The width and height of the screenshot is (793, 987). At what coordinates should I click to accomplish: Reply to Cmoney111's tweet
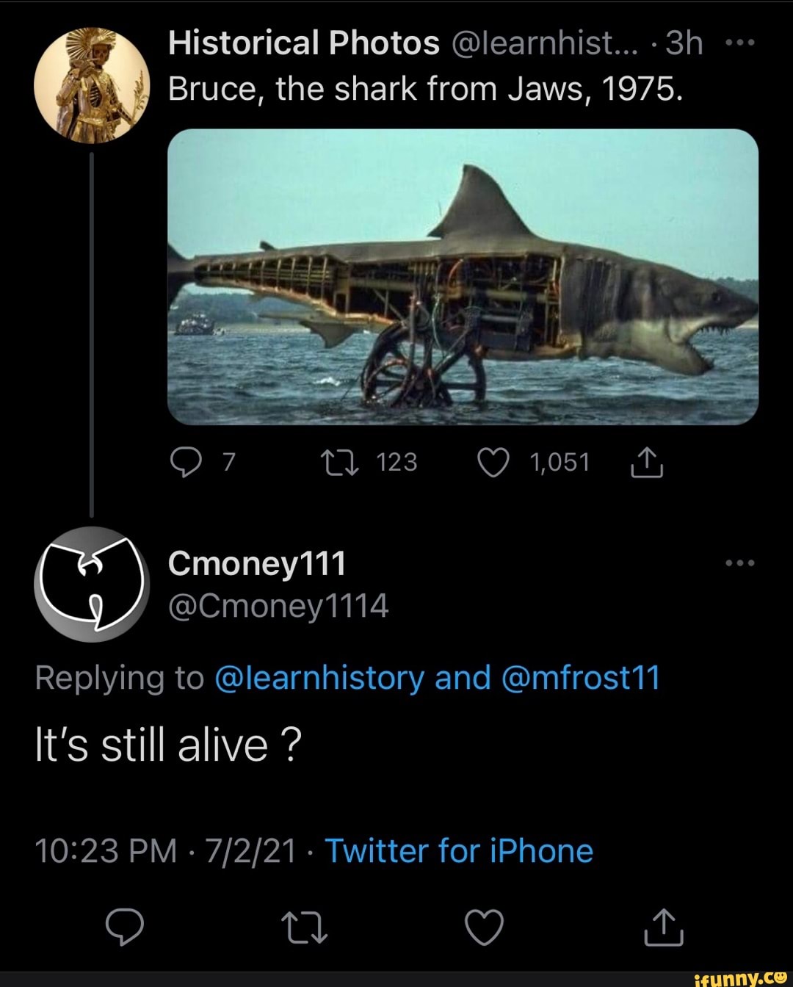125,927
